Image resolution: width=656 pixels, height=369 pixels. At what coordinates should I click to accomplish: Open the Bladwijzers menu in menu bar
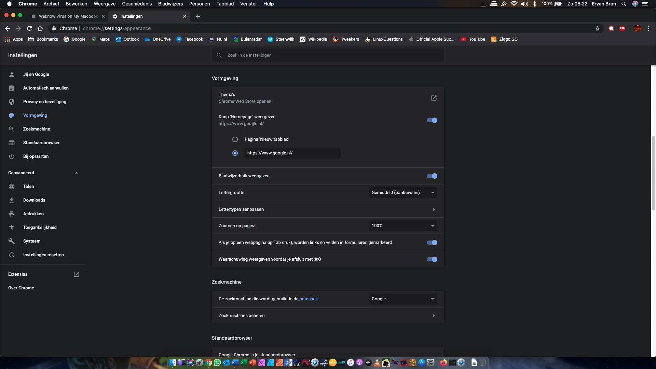(x=170, y=4)
